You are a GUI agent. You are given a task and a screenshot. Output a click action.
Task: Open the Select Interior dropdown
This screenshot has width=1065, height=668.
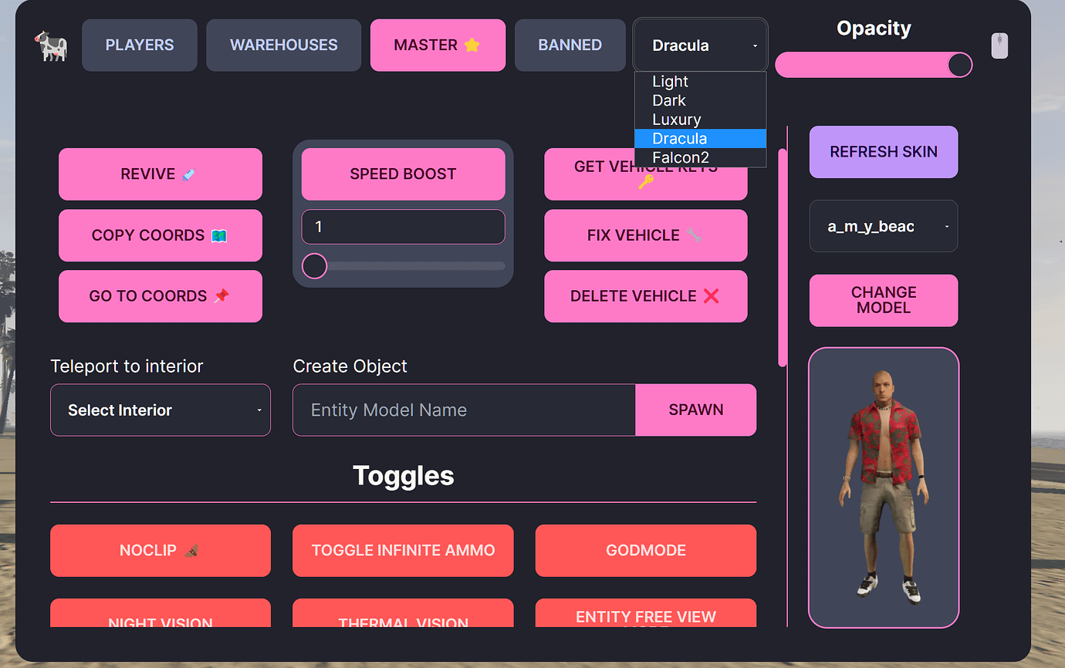pos(160,410)
